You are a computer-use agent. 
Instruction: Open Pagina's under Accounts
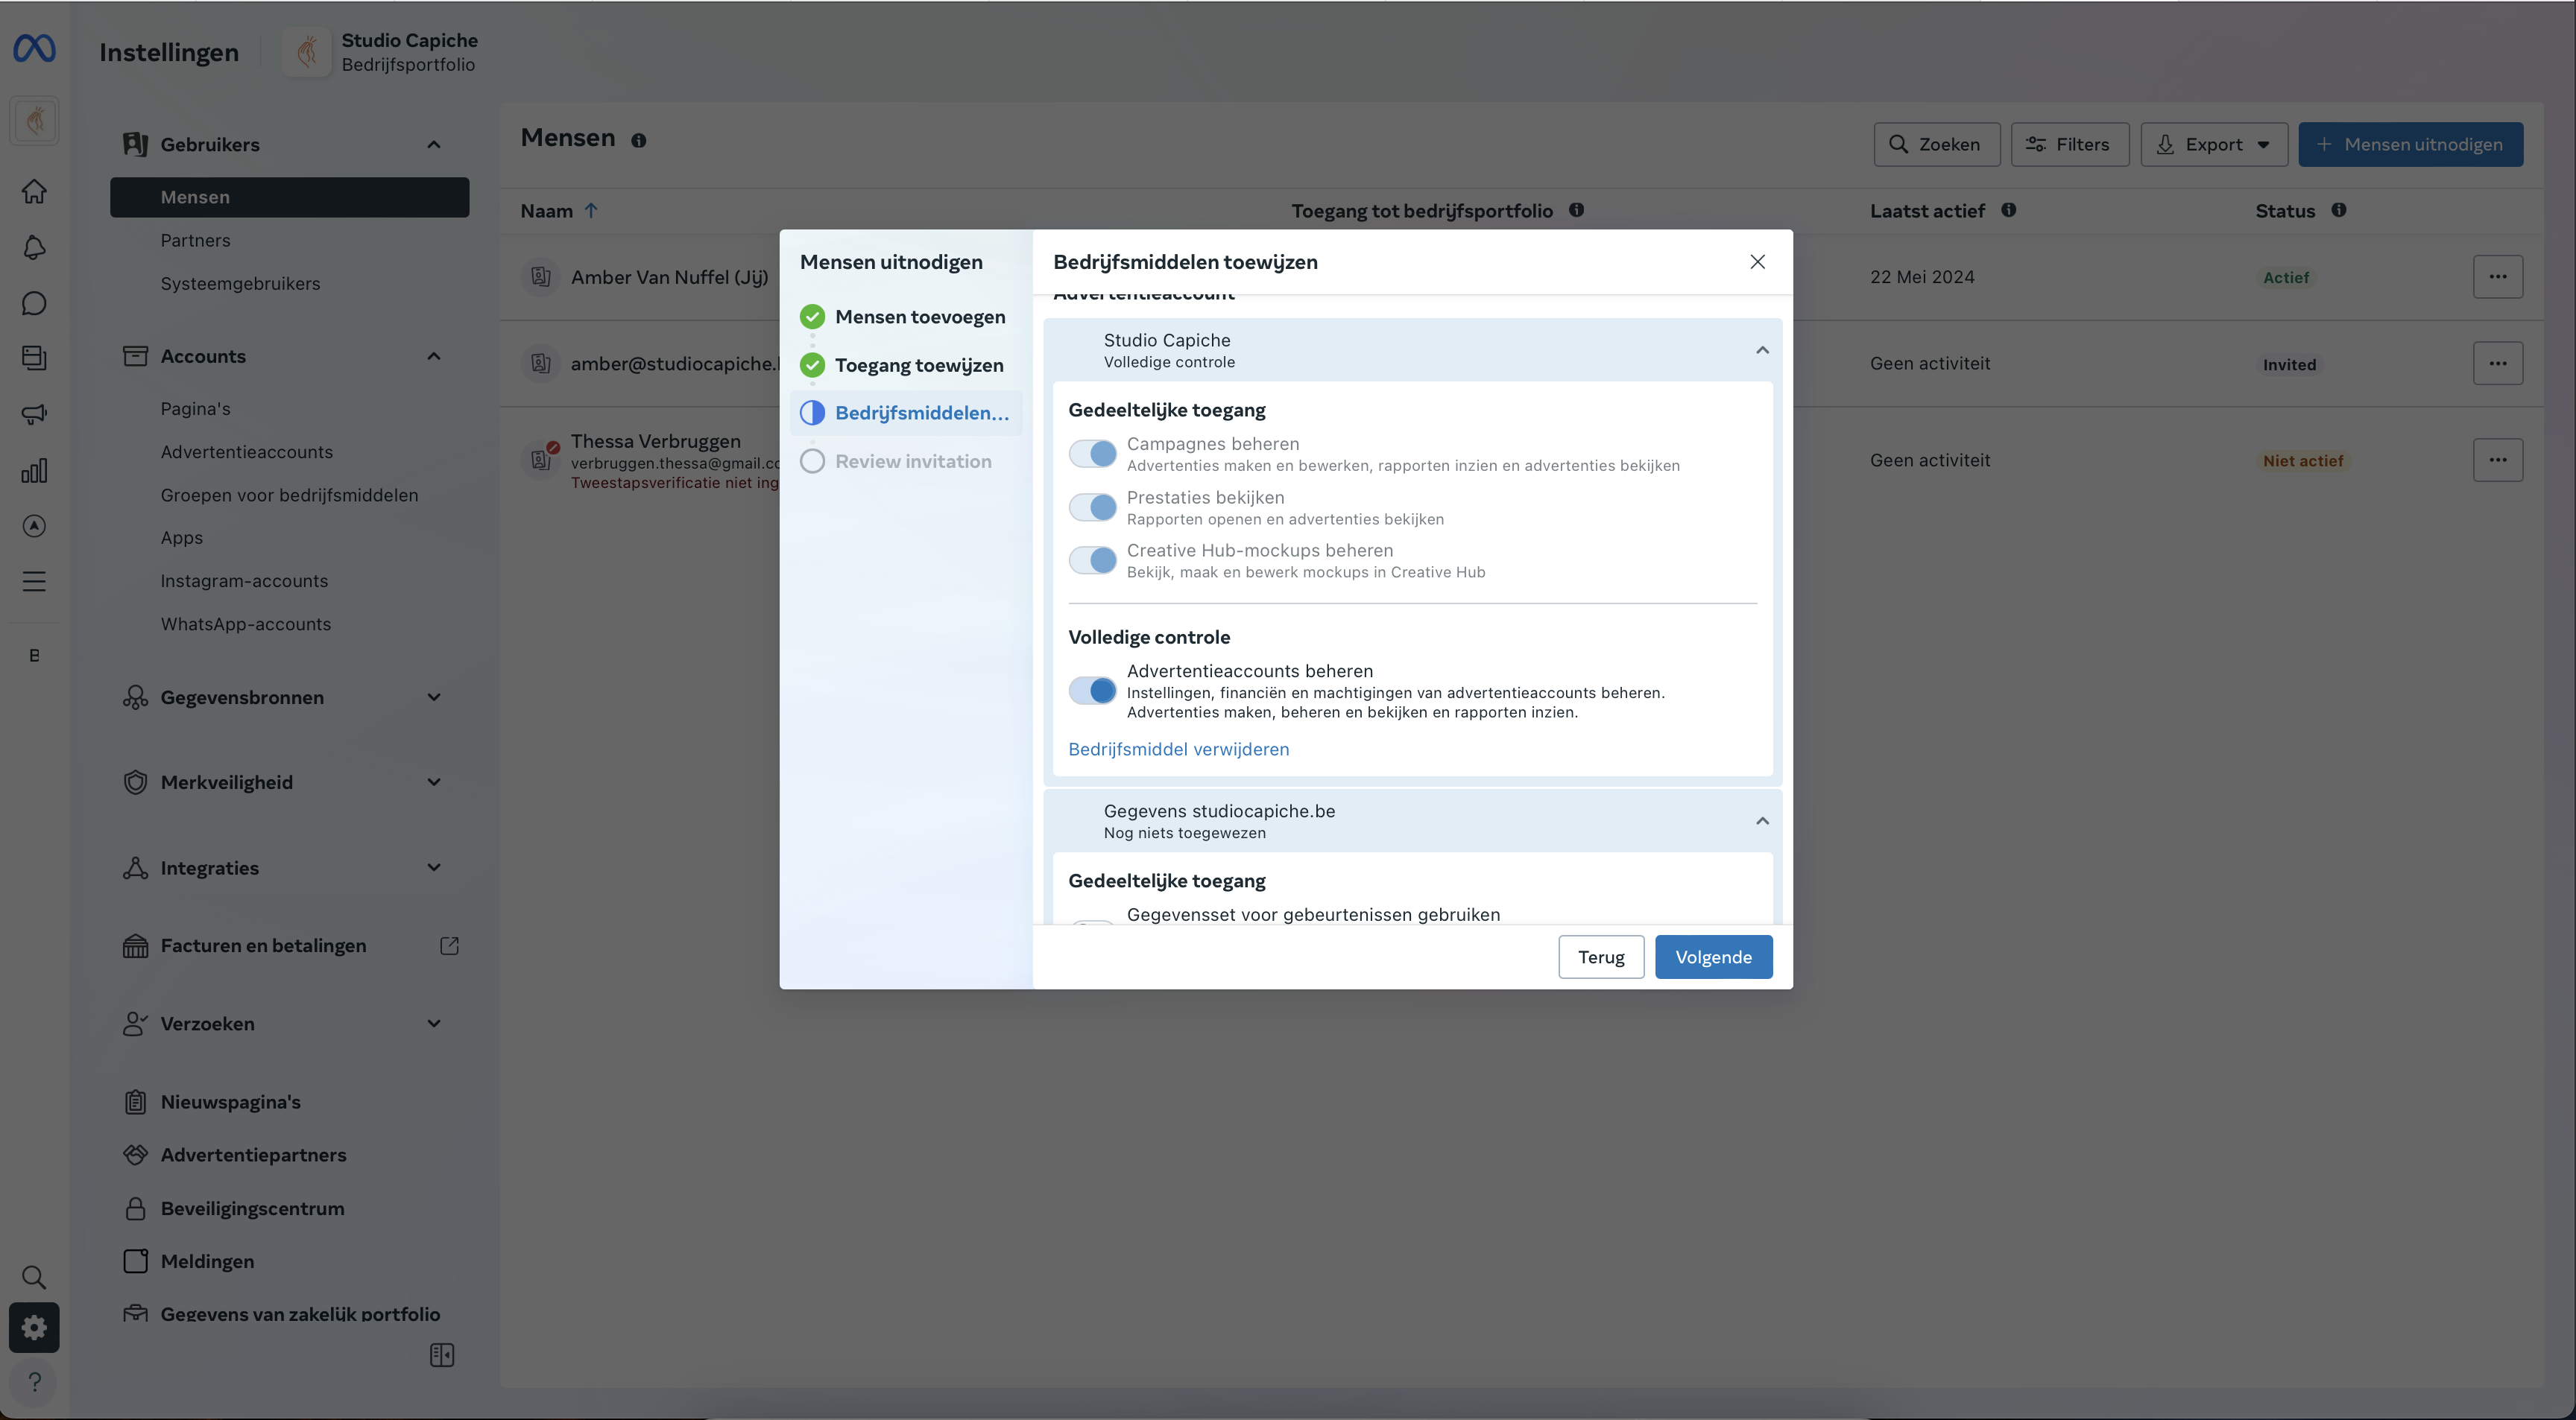195,409
